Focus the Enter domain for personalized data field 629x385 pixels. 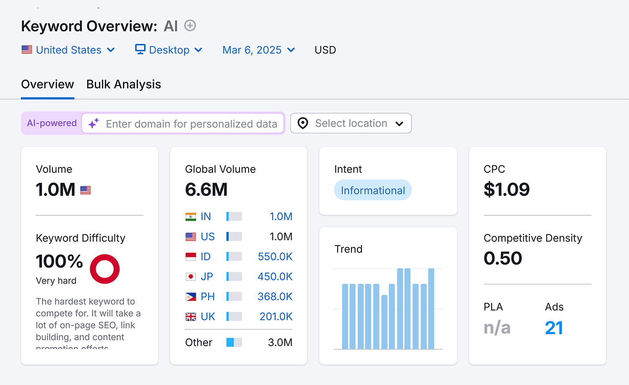pos(183,123)
